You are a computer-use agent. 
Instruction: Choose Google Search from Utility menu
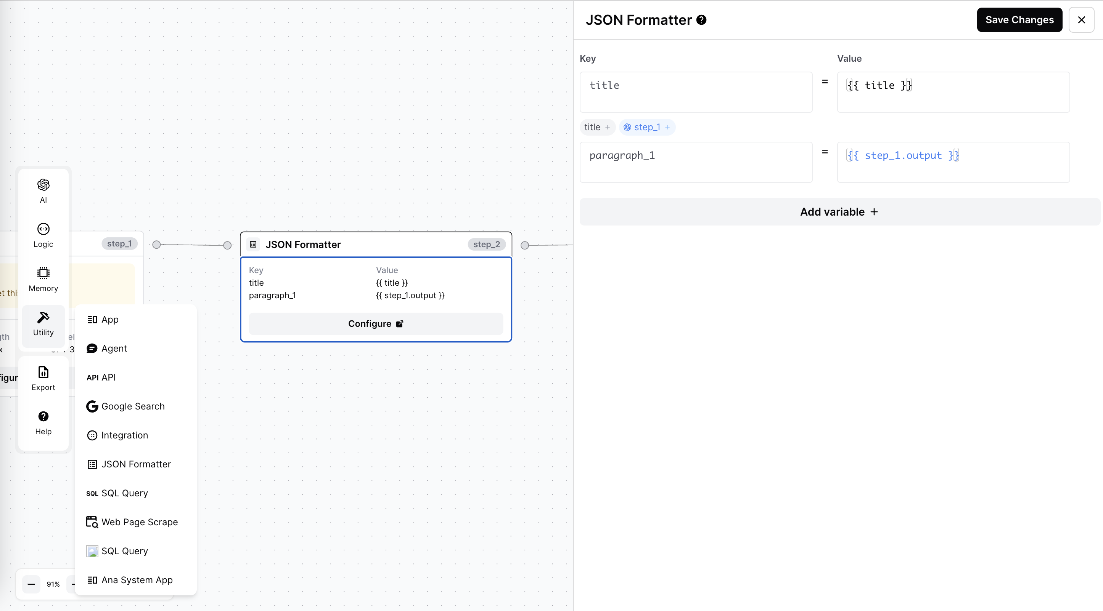click(x=133, y=406)
